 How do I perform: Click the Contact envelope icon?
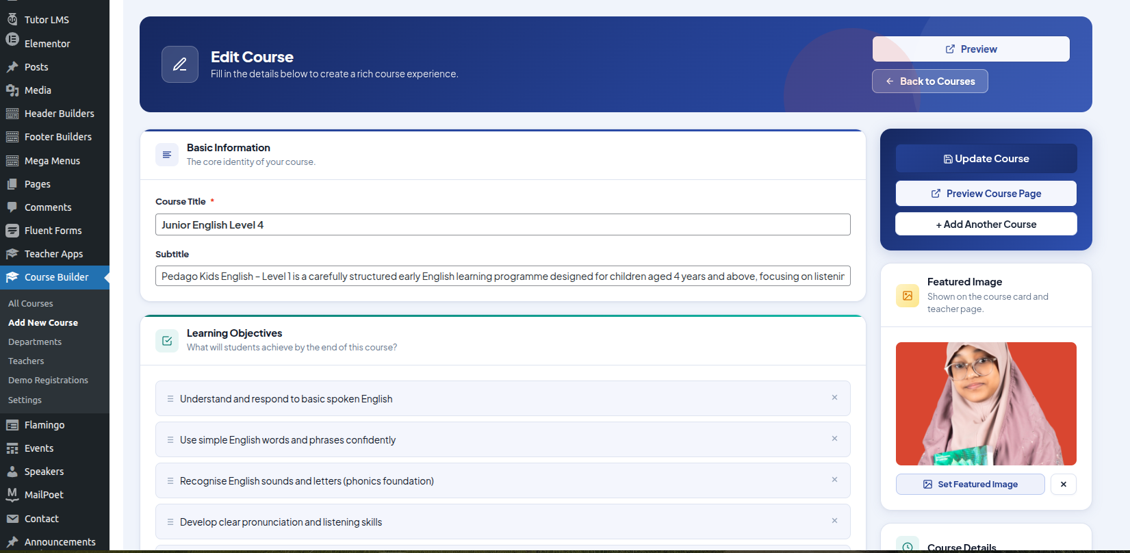click(x=12, y=519)
